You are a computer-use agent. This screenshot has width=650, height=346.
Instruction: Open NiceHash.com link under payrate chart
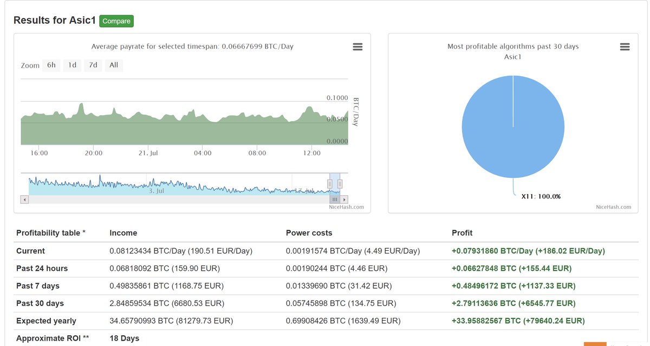click(346, 207)
